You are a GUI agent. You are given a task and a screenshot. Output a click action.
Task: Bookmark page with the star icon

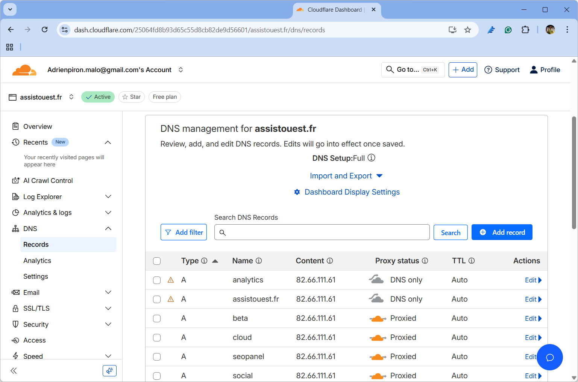[467, 30]
